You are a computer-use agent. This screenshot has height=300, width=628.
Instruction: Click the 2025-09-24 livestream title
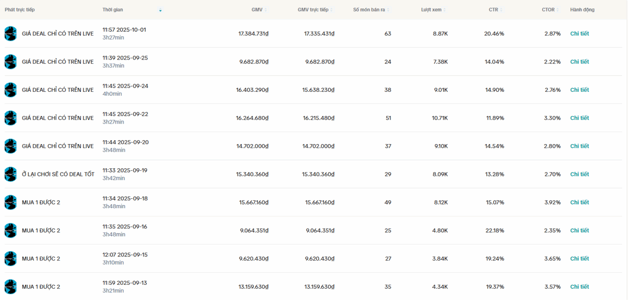click(57, 90)
